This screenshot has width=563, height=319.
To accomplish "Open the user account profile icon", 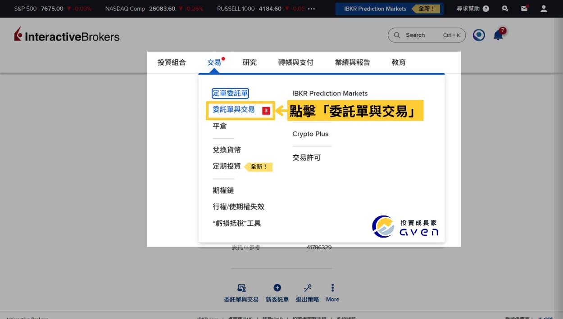I will pos(544,9).
